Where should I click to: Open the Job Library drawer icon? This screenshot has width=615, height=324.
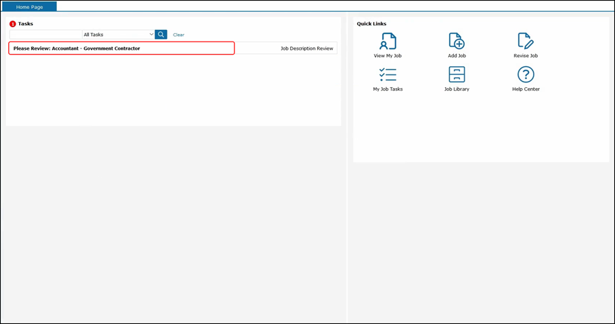click(x=456, y=74)
